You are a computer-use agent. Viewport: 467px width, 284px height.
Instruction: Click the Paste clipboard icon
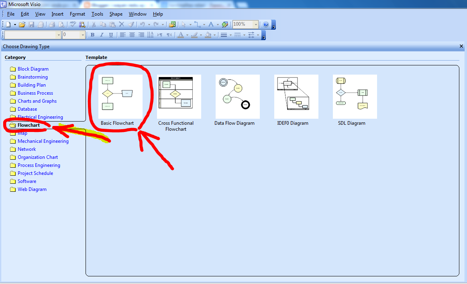point(112,25)
